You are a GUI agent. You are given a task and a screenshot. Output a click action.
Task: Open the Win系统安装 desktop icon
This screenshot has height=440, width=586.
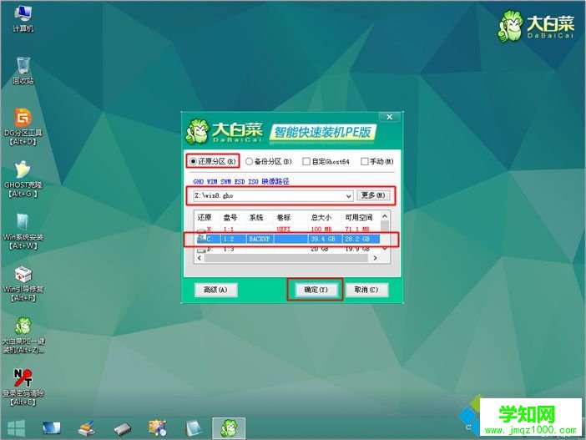pyautogui.click(x=23, y=231)
